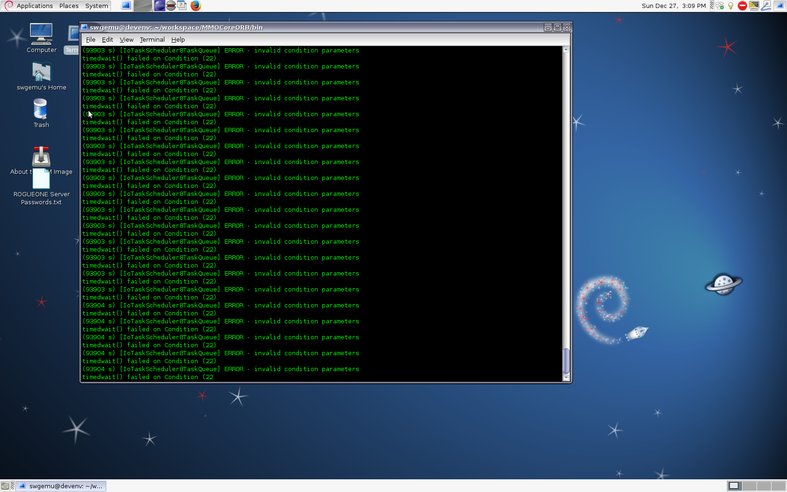Open the Eclipse launcher in top panel

(160, 6)
